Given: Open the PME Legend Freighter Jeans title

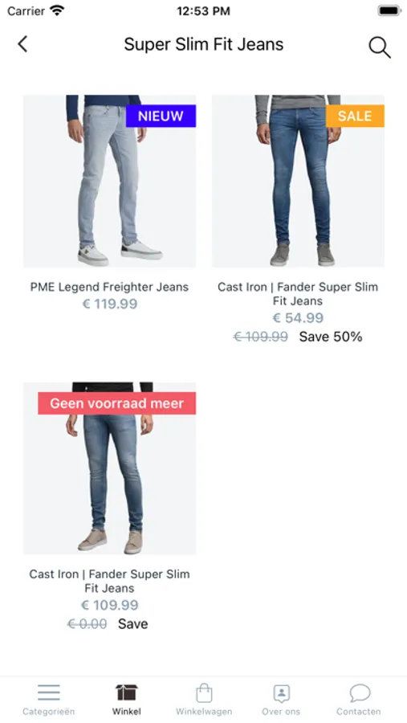Looking at the screenshot, I should 109,287.
